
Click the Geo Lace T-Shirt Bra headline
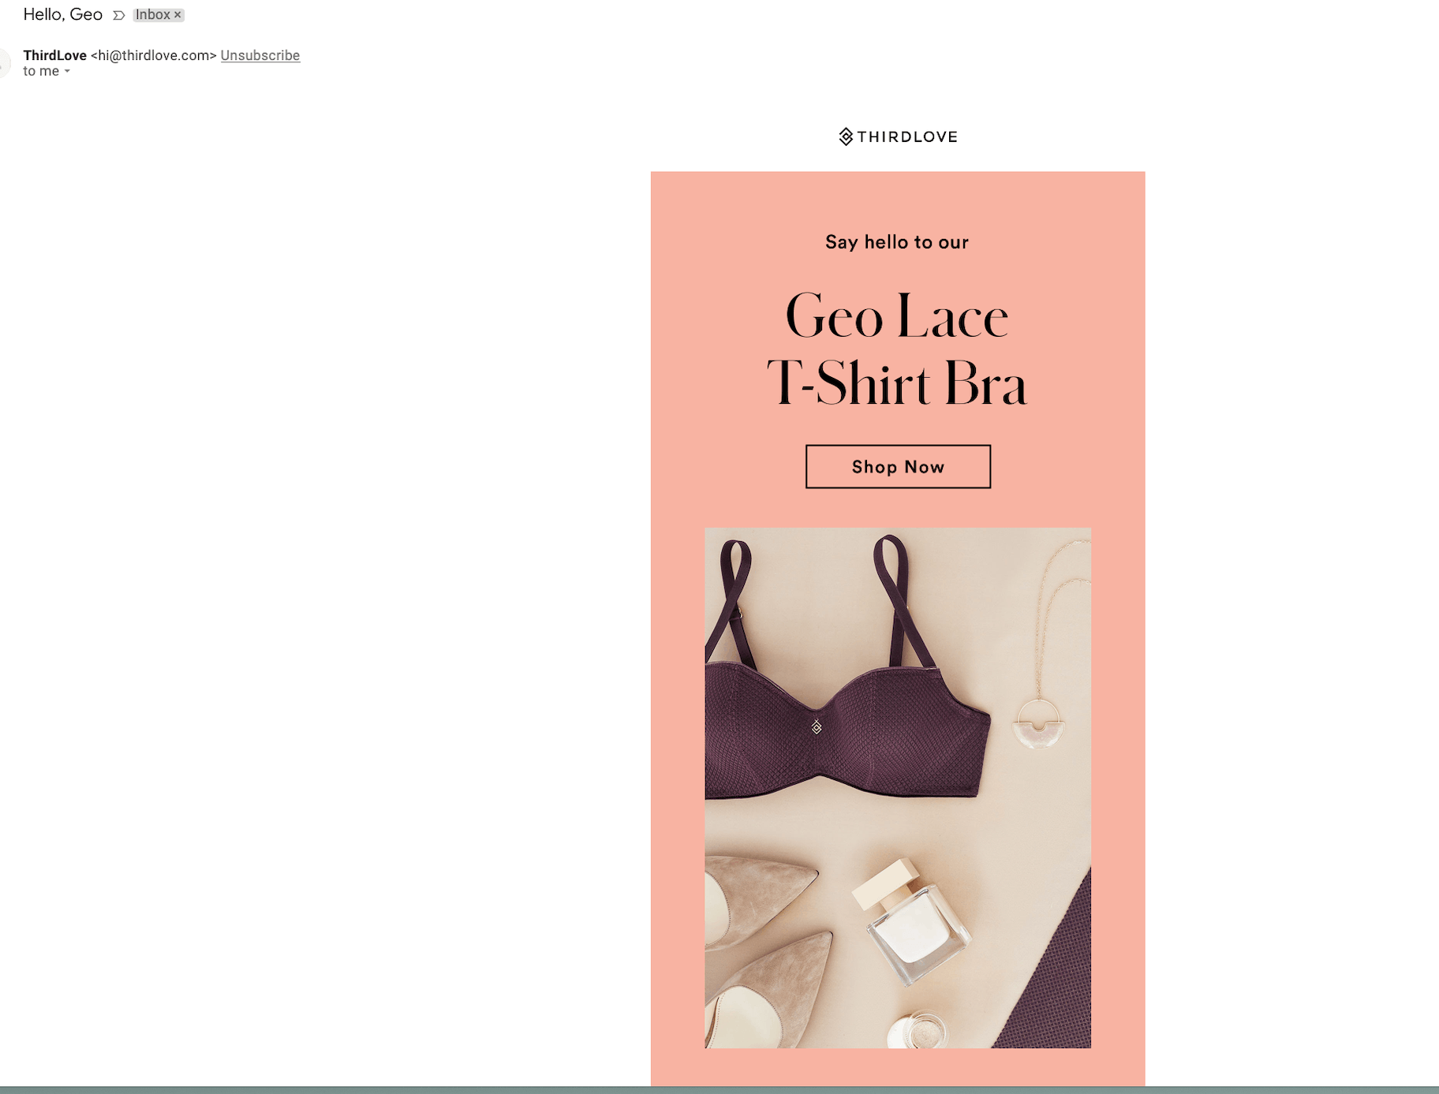pyautogui.click(x=897, y=349)
